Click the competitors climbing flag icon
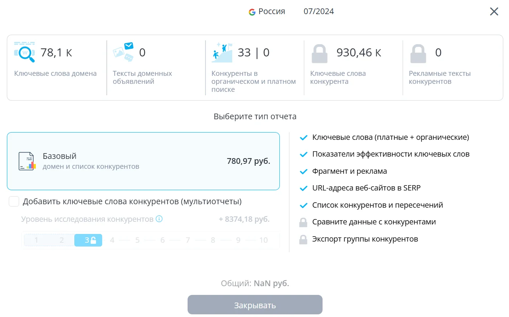Screen dimensions: 509x317 (x=222, y=53)
